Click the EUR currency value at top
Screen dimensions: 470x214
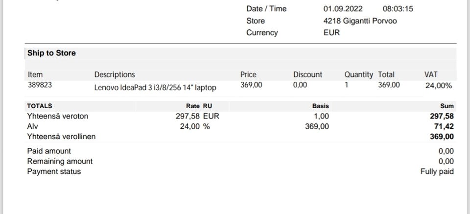tap(331, 32)
